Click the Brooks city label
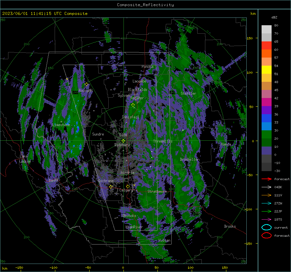 230,226
